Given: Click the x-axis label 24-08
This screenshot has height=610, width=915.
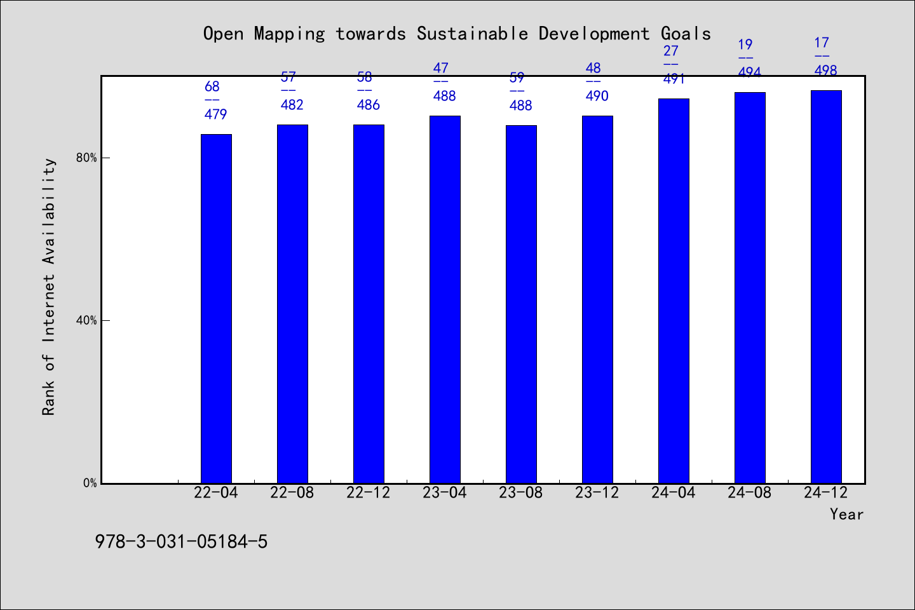Looking at the screenshot, I should tap(750, 492).
